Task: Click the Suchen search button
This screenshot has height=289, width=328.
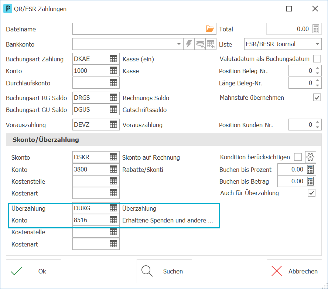Action: click(x=164, y=271)
